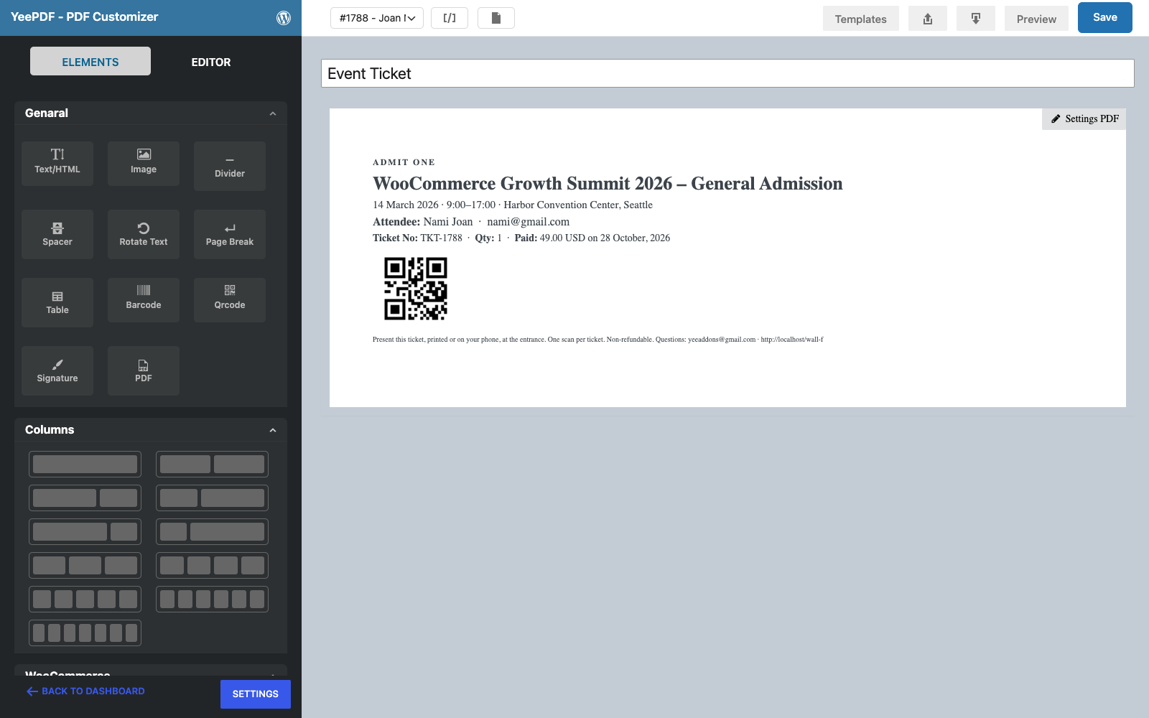Add a Signature element
1149x718 pixels.
tap(57, 370)
